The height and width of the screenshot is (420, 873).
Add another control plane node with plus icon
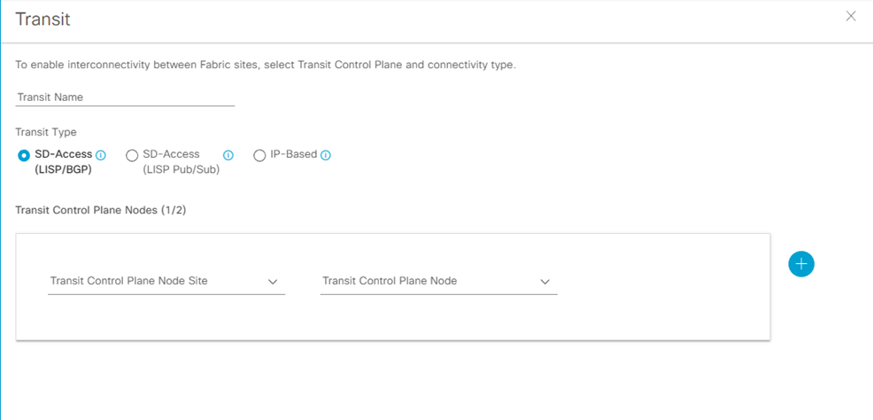[x=800, y=264]
